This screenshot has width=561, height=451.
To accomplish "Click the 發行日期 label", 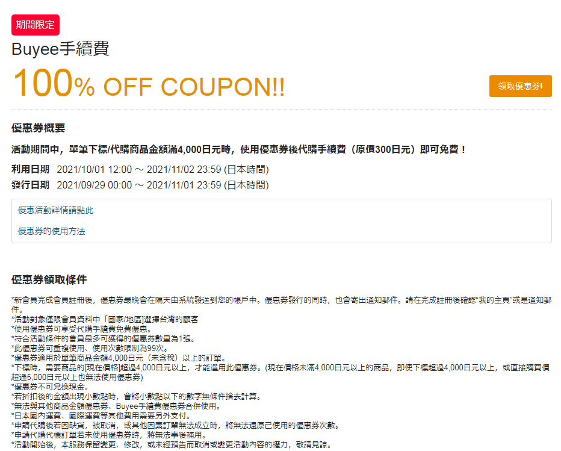I will click(x=31, y=185).
